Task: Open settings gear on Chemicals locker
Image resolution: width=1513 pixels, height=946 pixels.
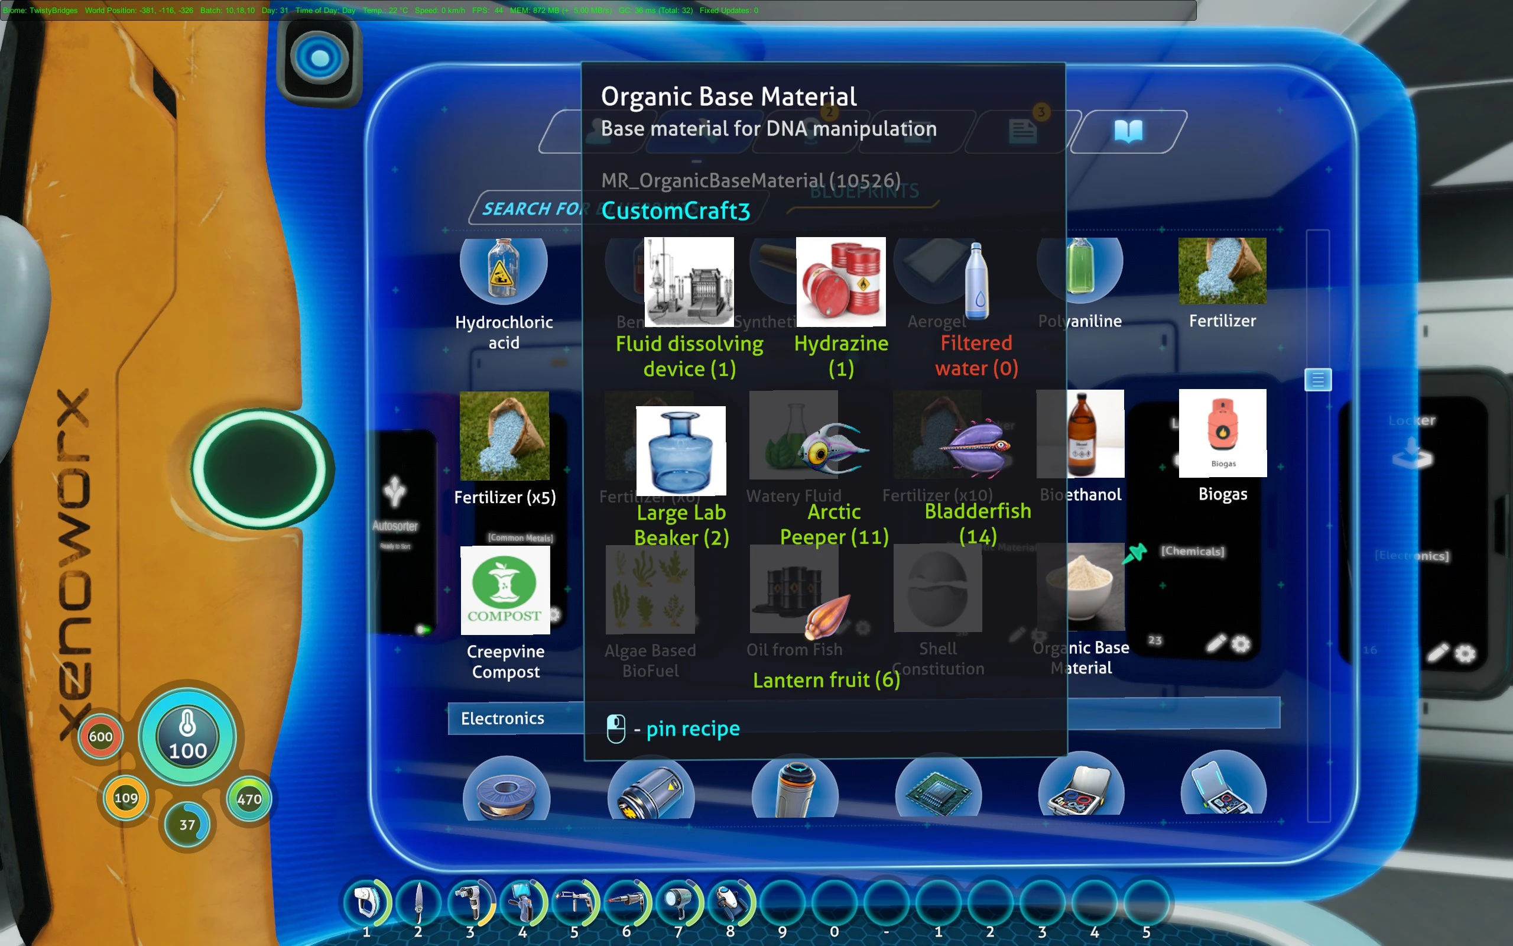Action: [x=1241, y=643]
